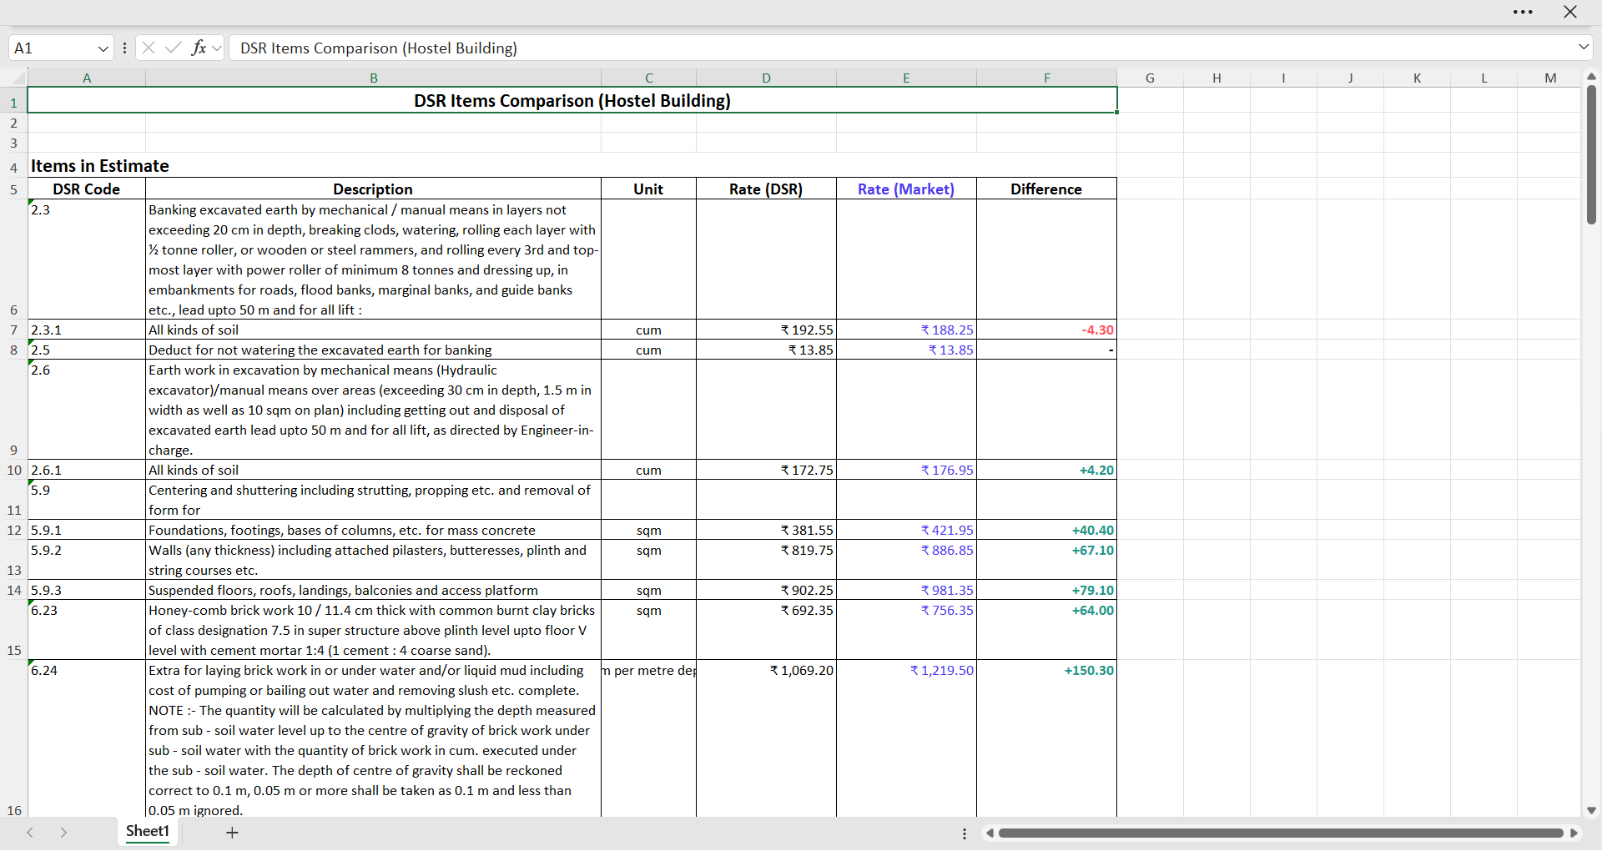The image size is (1602, 851).
Task: Go to previous sheet with left arrow
Action: (30, 833)
